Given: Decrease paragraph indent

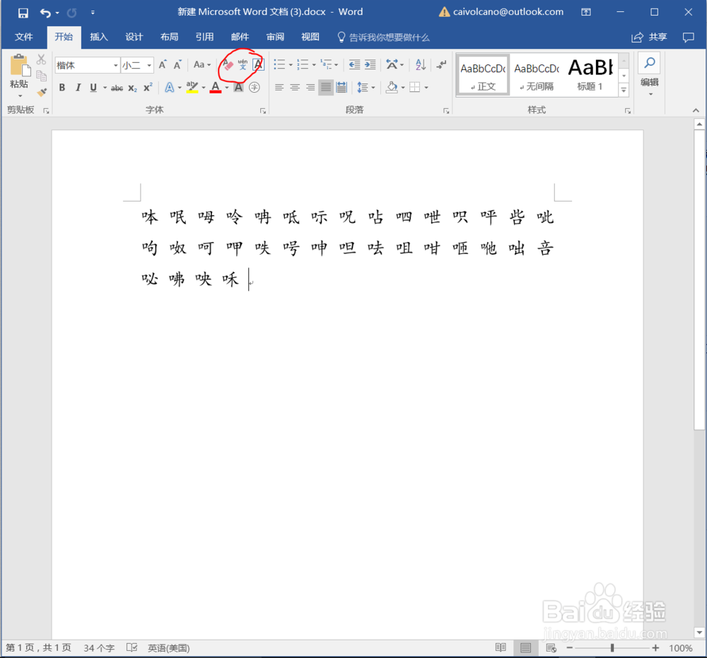Looking at the screenshot, I should (x=354, y=65).
